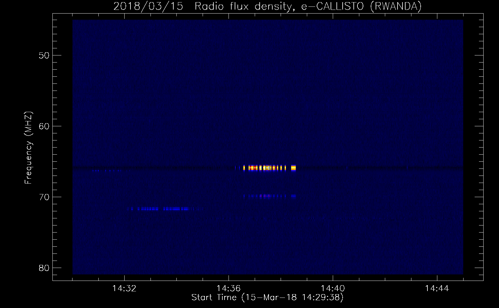This screenshot has height=308, width=499.
Task: Click the 14:32 time tick label
Action: coord(125,289)
